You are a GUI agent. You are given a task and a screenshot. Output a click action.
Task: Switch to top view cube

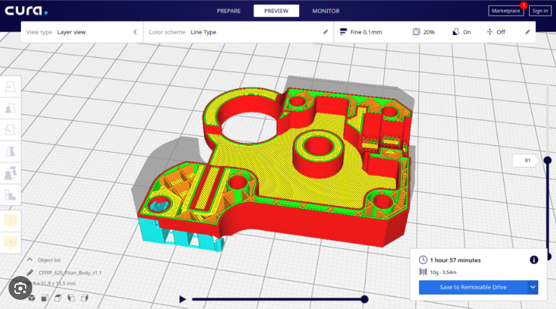[x=58, y=298]
